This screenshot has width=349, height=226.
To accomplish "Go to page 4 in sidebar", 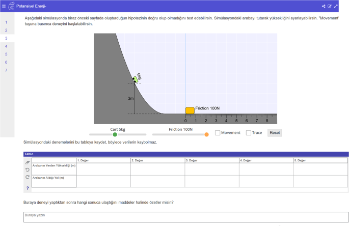I will pyautogui.click(x=6, y=46).
